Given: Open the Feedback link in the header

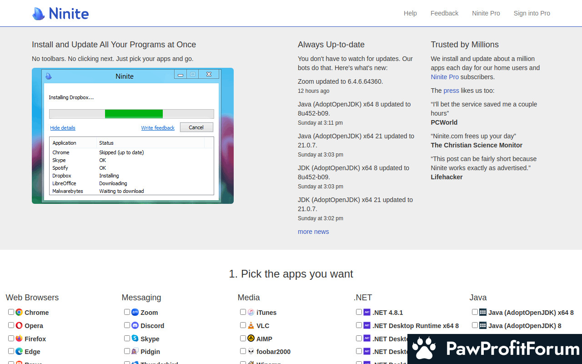Looking at the screenshot, I should click(x=444, y=13).
